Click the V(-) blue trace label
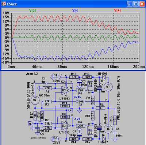 (x=75, y=11)
